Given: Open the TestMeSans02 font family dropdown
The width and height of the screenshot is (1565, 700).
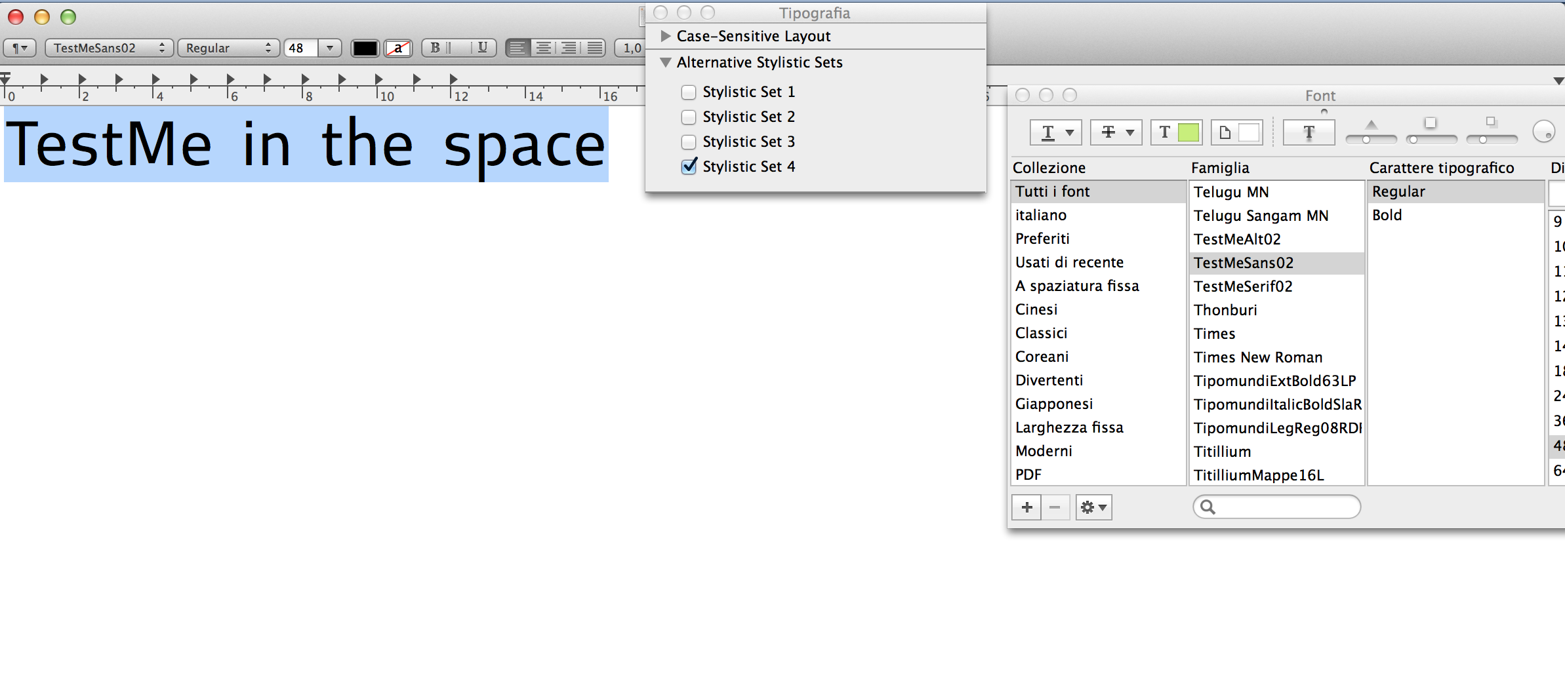Looking at the screenshot, I should pyautogui.click(x=109, y=48).
